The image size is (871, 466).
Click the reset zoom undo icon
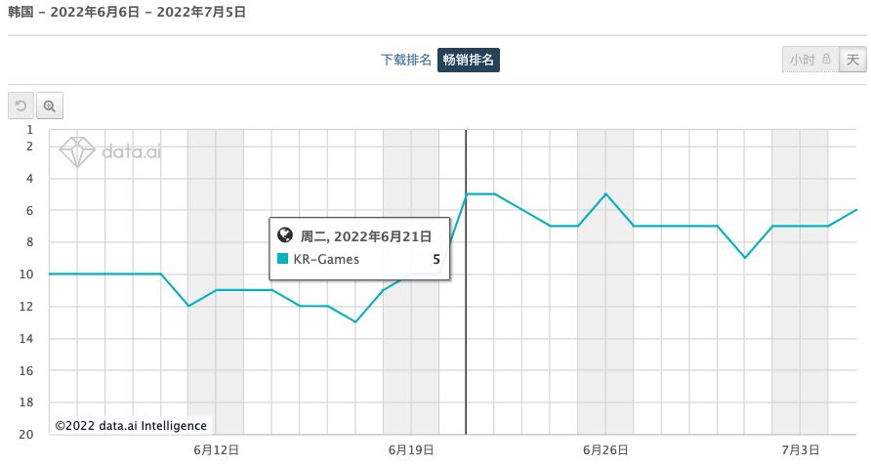pyautogui.click(x=21, y=106)
